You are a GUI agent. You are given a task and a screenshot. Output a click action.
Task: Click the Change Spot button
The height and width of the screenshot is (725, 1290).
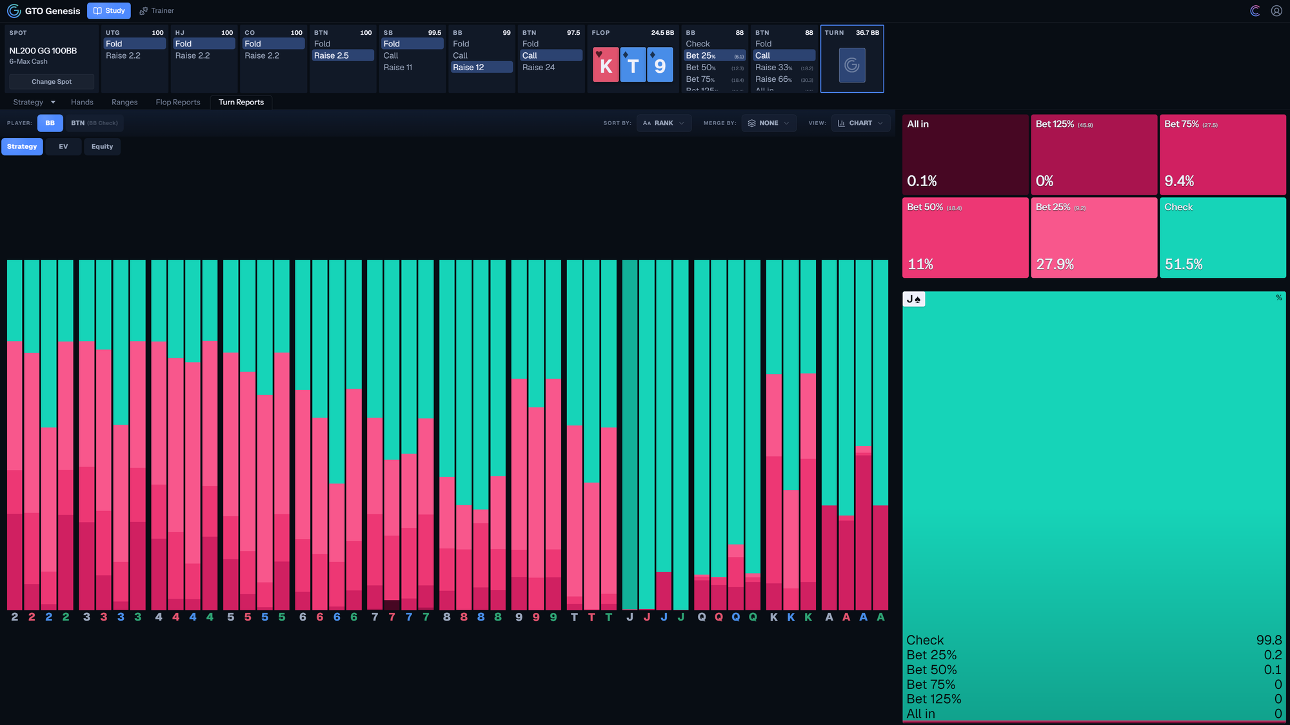tap(52, 82)
